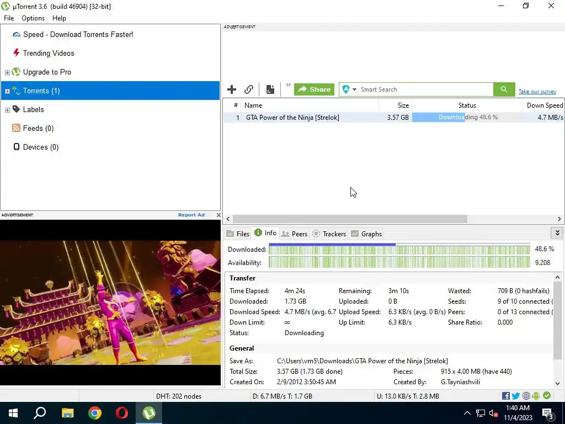
Task: Click the Feeds RSS icon
Action: (16, 128)
